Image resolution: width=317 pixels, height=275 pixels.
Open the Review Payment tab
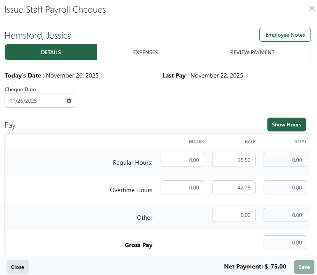pos(252,52)
